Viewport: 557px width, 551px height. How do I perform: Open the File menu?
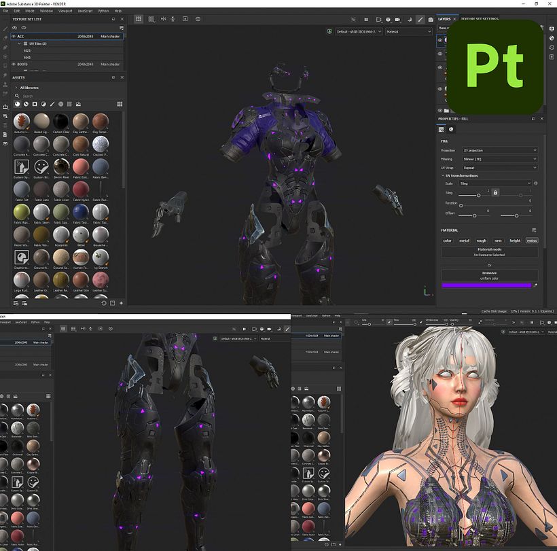tap(5, 11)
